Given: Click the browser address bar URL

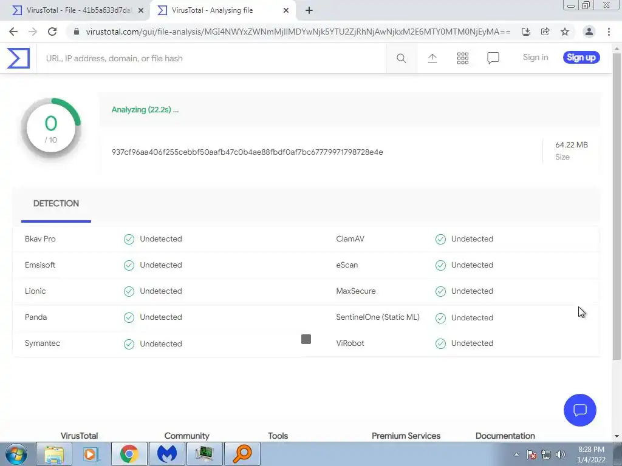Looking at the screenshot, I should 298,32.
